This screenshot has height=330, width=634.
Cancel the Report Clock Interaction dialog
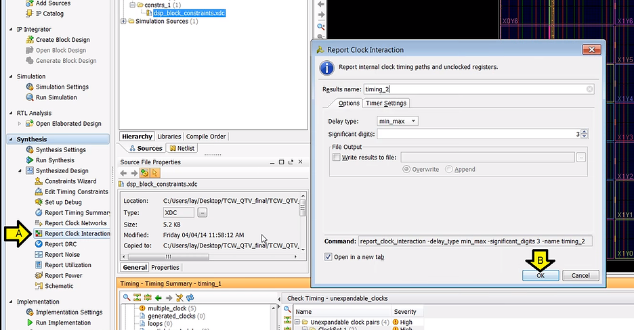[x=580, y=275]
